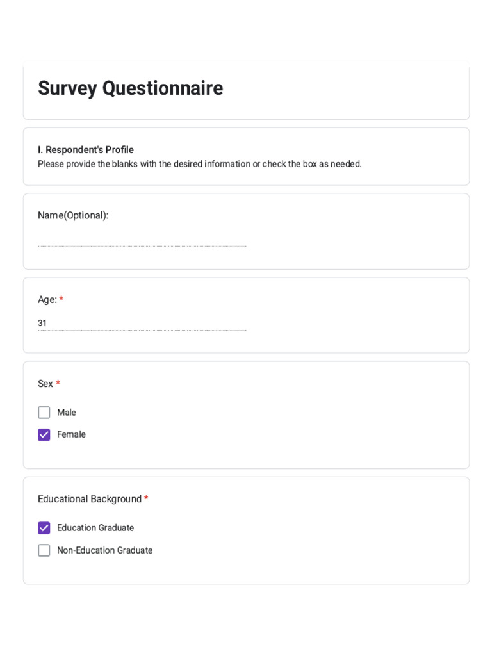Viewport: 492px width, 656px height.
Task: Click the asterisk beside Educational Background
Action: tap(146, 499)
